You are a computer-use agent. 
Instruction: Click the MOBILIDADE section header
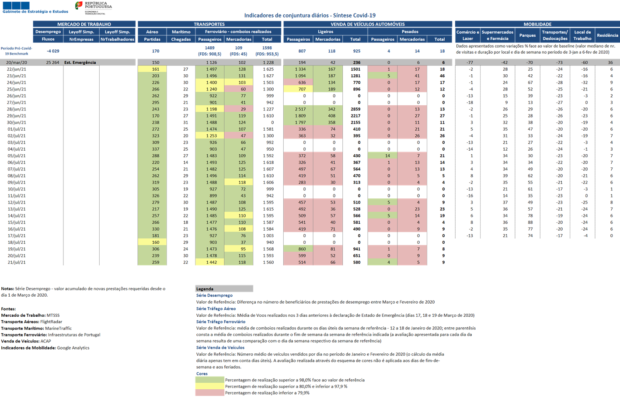[537, 24]
